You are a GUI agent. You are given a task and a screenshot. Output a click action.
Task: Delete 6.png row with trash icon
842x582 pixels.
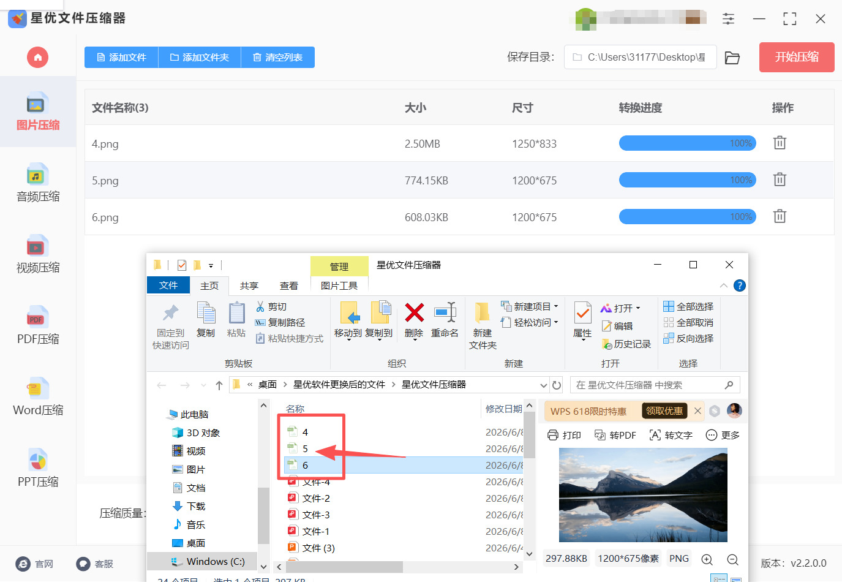[x=780, y=216]
